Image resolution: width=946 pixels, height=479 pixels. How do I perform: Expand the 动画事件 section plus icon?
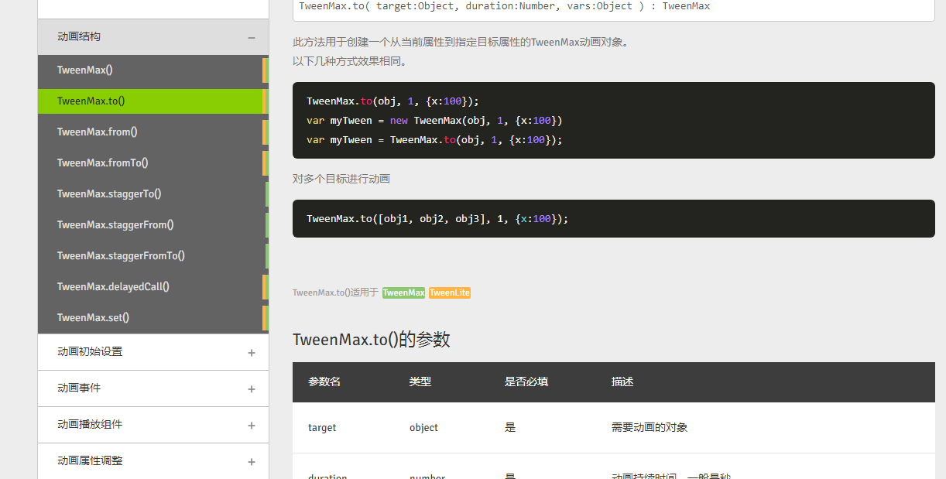tap(252, 389)
